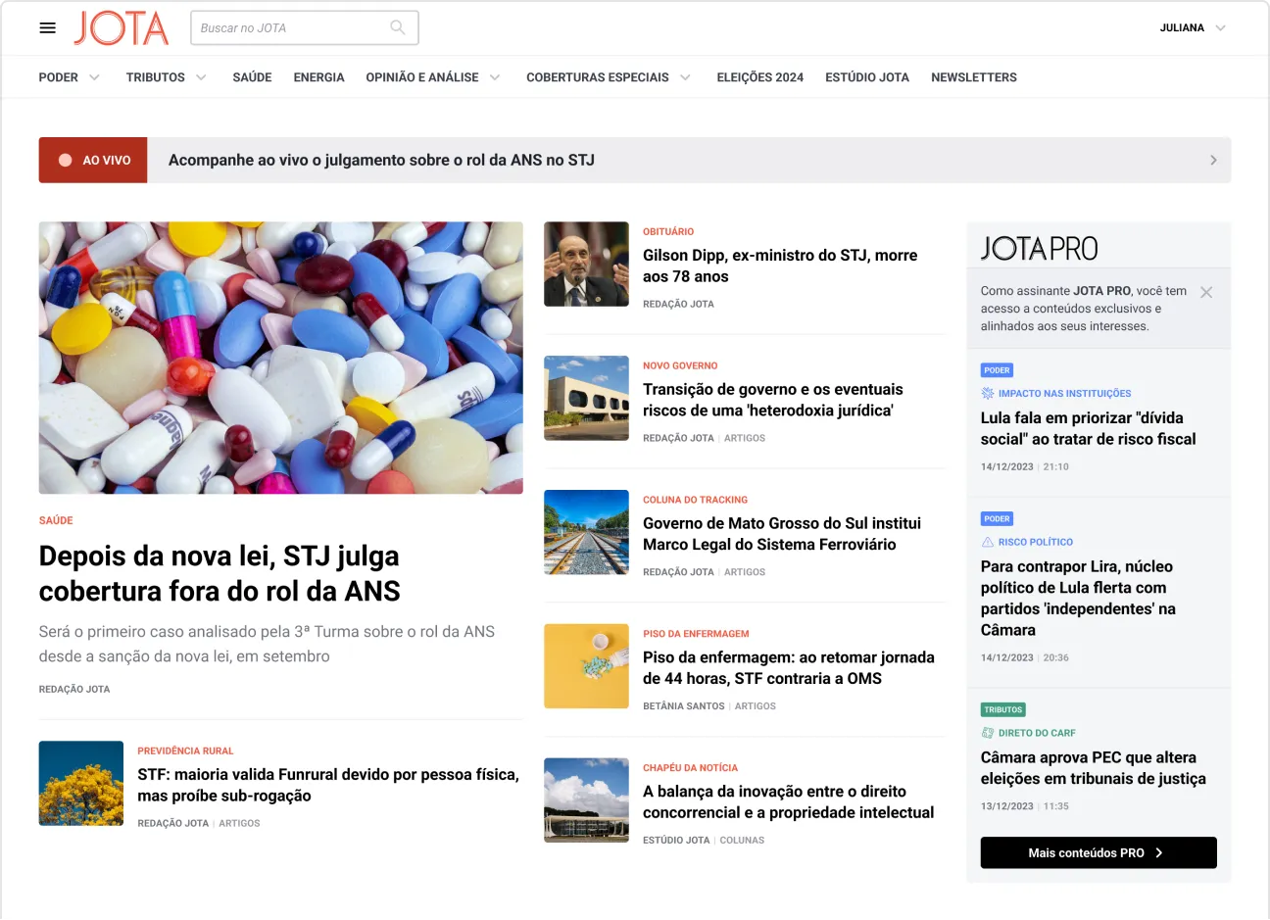
Task: Open Impacto nas Instituições label
Action: pos(1064,393)
